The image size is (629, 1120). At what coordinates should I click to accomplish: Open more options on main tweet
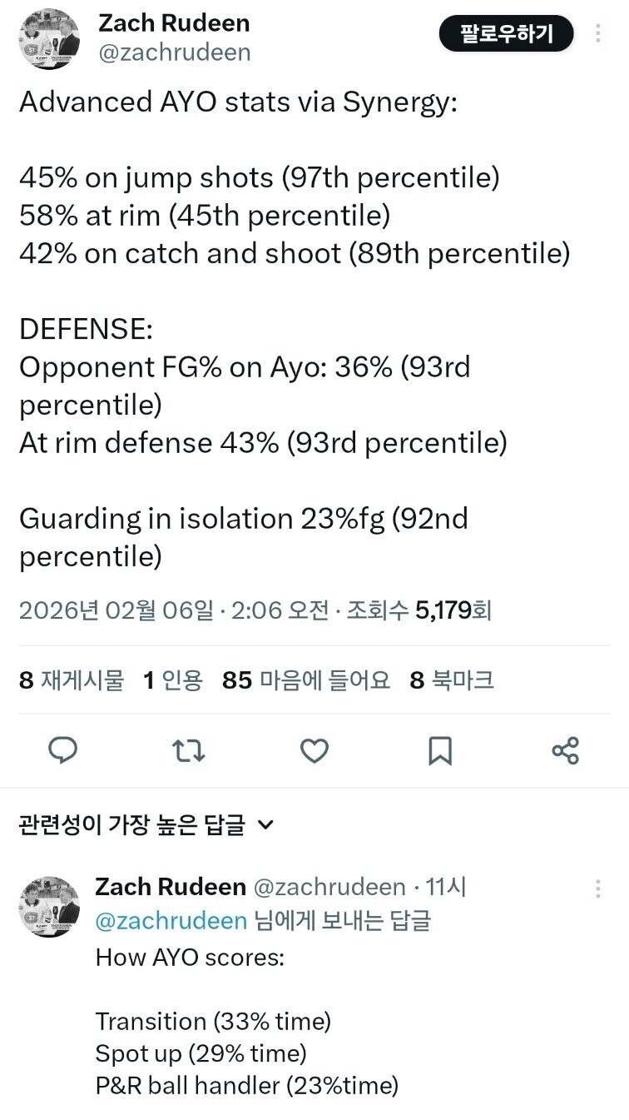597,33
